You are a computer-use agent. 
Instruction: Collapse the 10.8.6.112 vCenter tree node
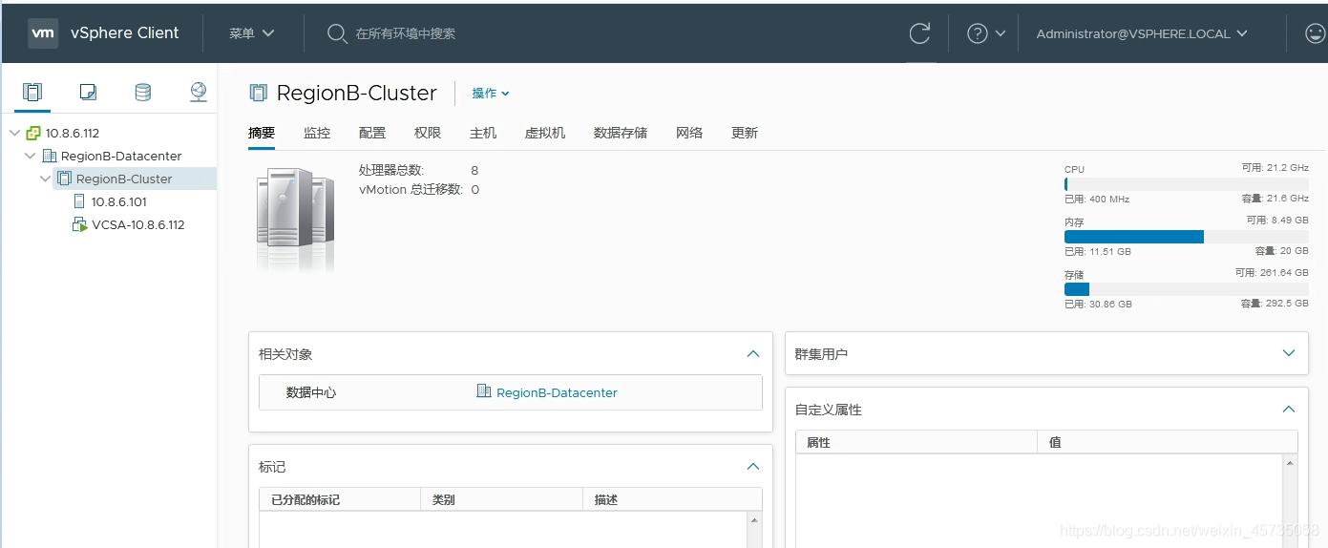point(14,133)
